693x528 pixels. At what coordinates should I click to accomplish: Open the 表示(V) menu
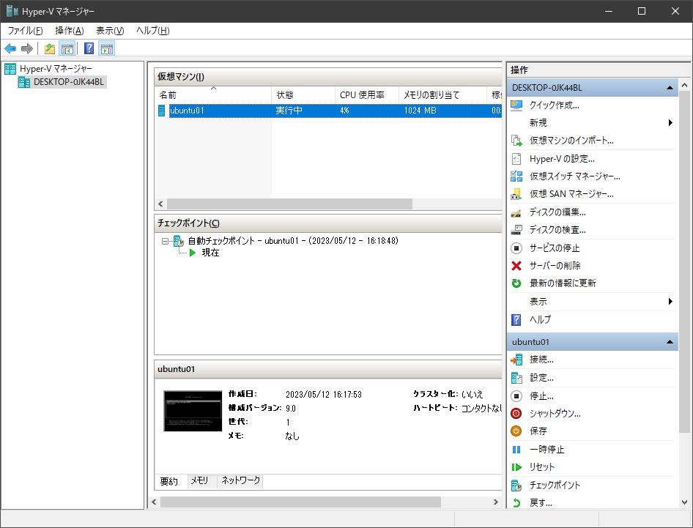point(110,31)
